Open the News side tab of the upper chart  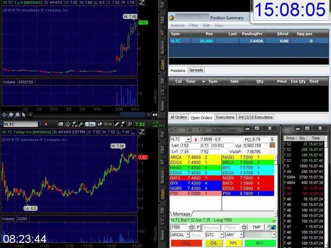(162, 105)
